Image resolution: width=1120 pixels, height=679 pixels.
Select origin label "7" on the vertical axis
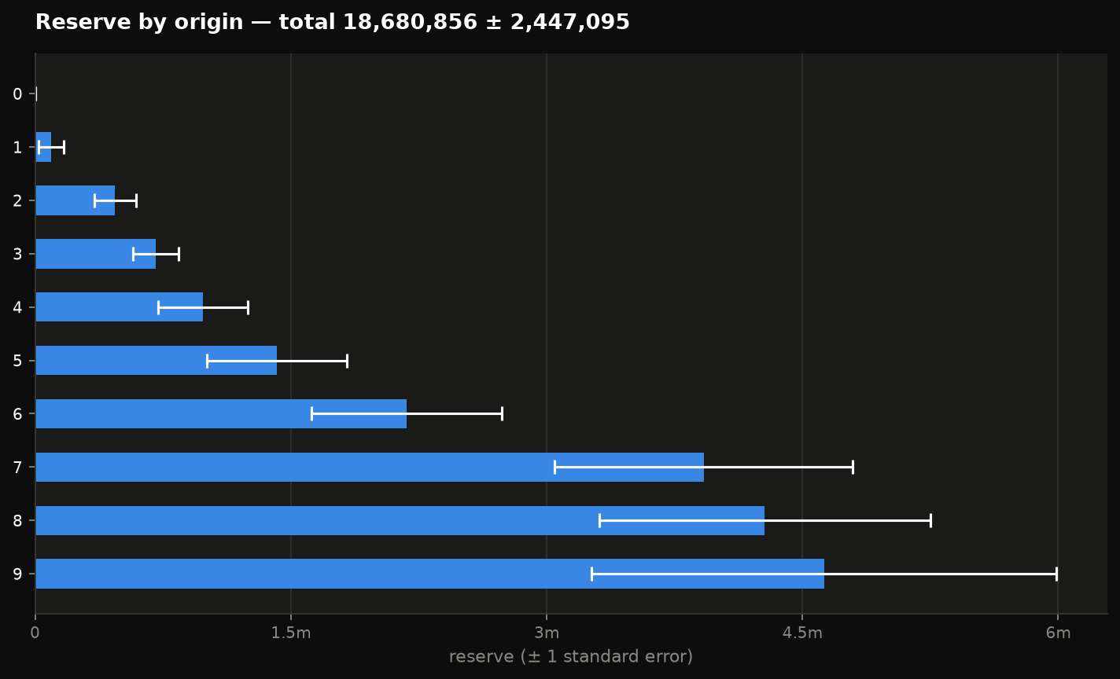tap(17, 467)
